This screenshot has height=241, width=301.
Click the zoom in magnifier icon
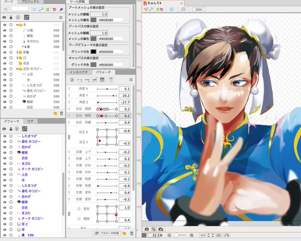tap(191, 235)
